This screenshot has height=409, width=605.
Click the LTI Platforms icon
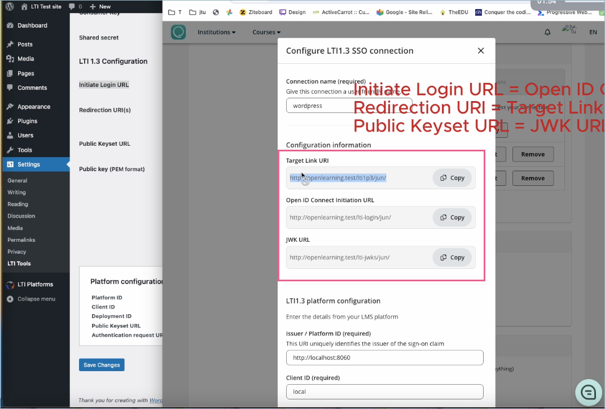coord(10,285)
